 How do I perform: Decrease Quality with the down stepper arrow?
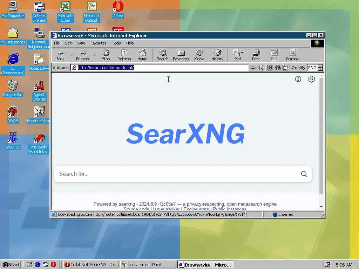320,69
